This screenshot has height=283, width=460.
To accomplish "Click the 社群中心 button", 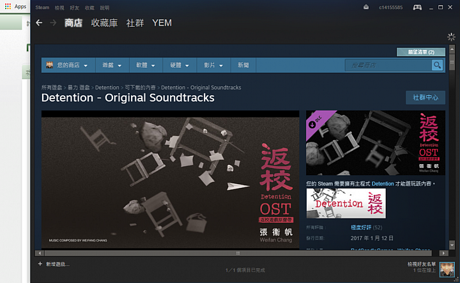I will (x=425, y=98).
